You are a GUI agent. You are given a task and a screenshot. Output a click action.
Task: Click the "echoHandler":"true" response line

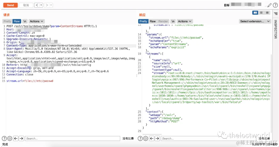pos(166,41)
